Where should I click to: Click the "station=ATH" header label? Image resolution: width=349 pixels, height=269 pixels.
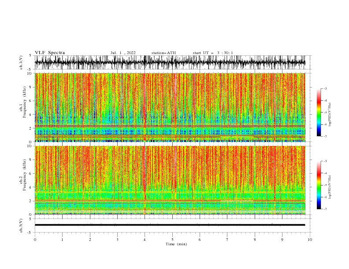(x=163, y=53)
